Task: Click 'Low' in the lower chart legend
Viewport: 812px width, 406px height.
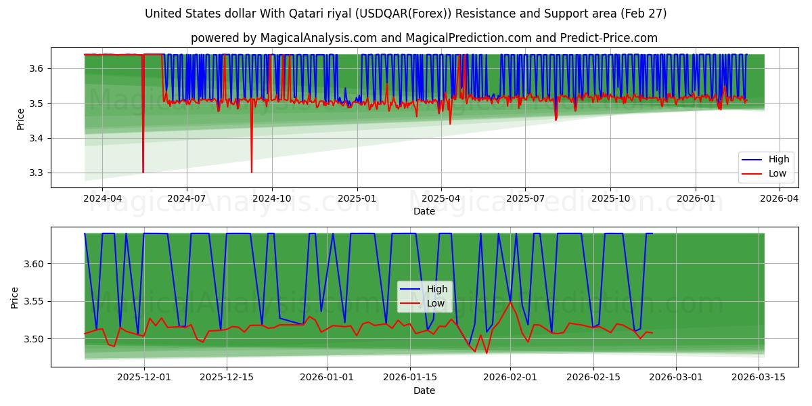Action: tap(436, 303)
